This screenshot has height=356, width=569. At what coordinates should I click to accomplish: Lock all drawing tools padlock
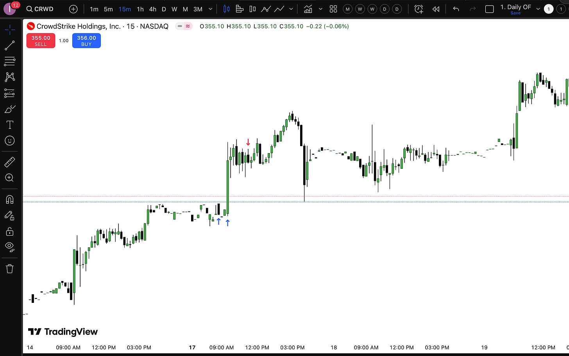tap(10, 231)
